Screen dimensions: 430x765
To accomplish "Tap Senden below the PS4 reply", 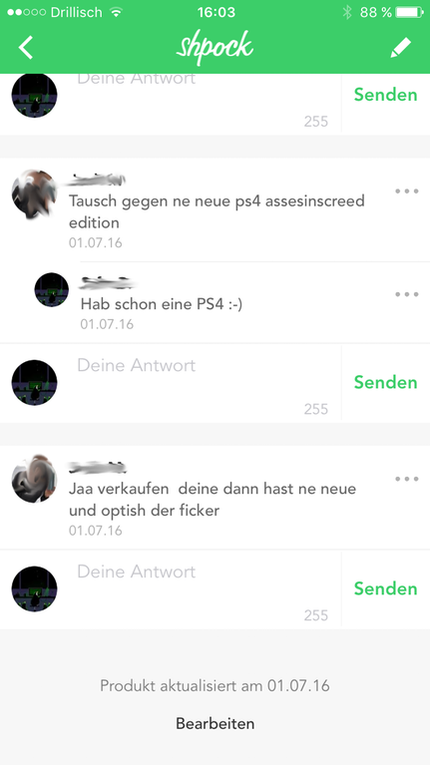I will pyautogui.click(x=385, y=383).
